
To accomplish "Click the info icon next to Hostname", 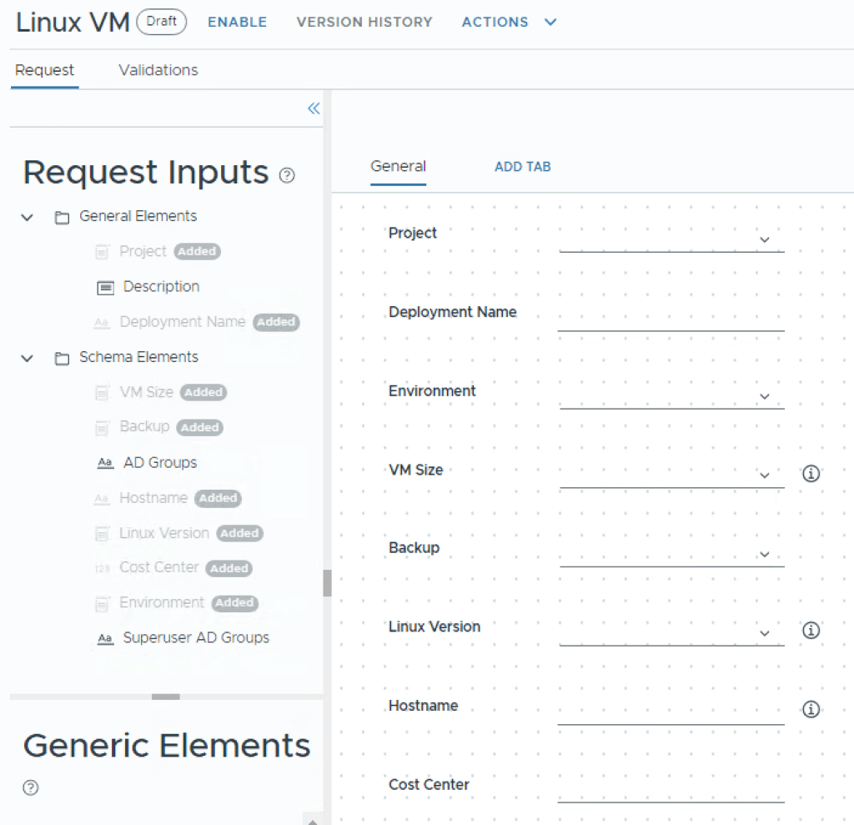I will pos(811,710).
